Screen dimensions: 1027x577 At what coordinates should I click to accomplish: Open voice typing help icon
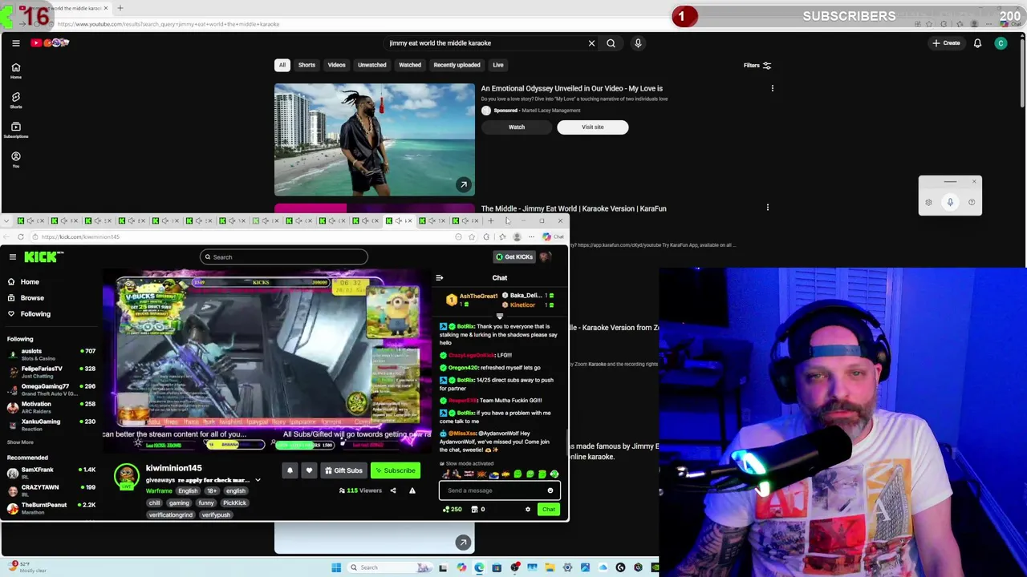pos(972,203)
